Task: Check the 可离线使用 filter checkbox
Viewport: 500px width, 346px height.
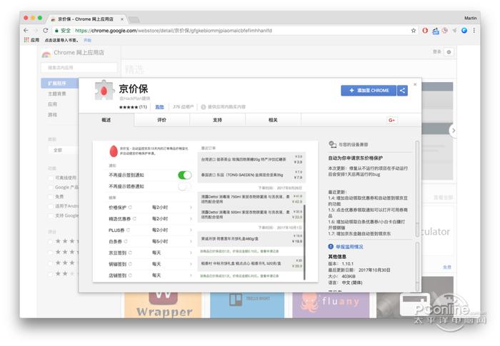Action: [51, 178]
